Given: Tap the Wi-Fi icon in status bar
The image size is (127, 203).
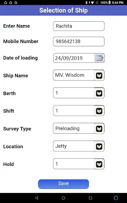Looking at the screenshot, I should [92, 2].
